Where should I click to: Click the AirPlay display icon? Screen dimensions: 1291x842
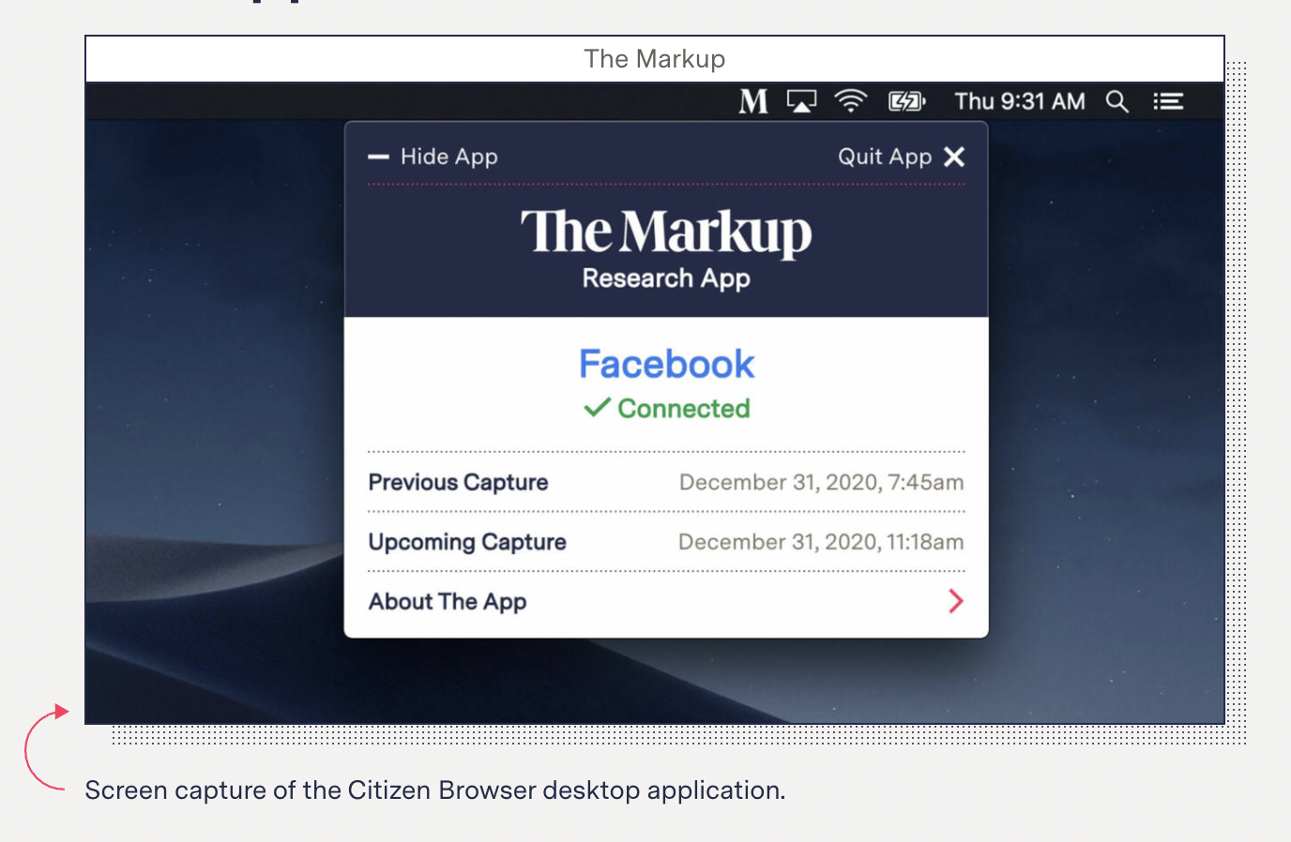[x=801, y=101]
